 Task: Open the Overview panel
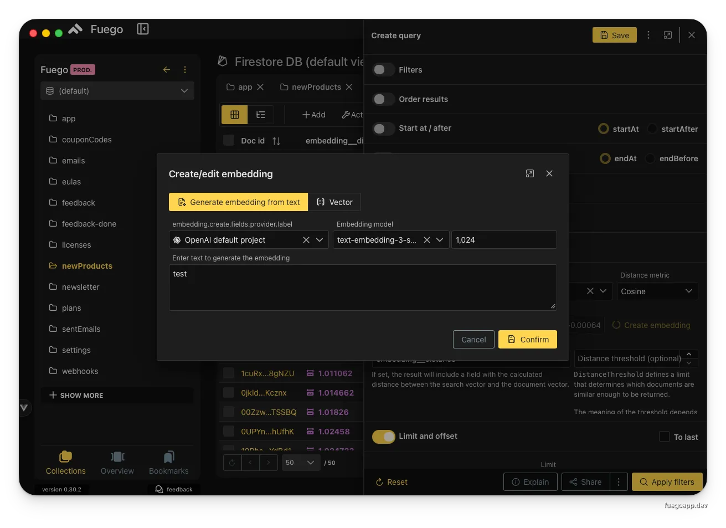(117, 462)
